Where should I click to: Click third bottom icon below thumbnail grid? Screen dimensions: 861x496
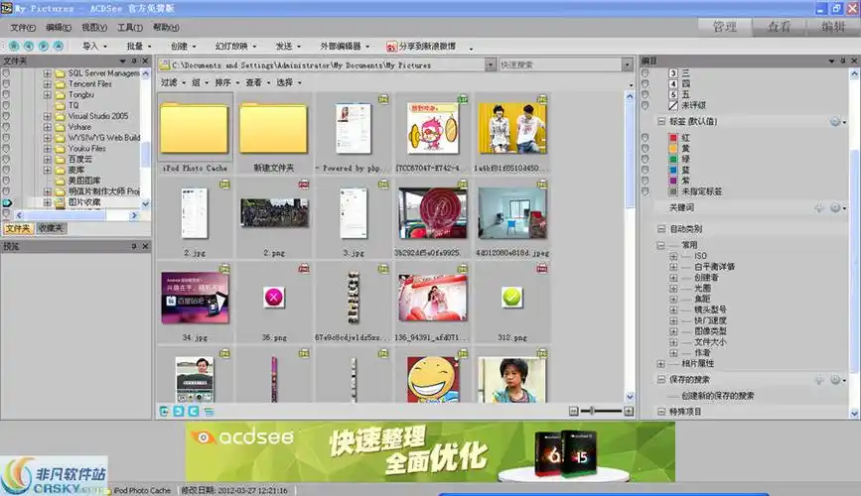194,411
